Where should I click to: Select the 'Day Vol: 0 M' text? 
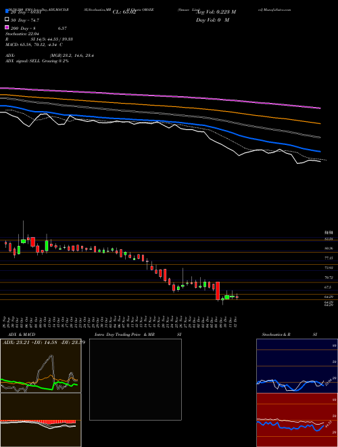point(212,20)
